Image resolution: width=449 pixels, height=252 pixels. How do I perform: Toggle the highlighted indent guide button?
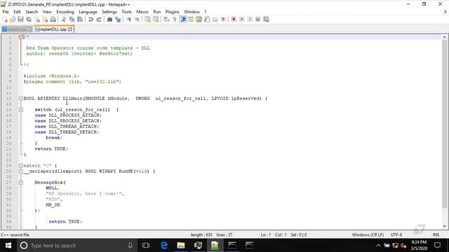pos(183,20)
